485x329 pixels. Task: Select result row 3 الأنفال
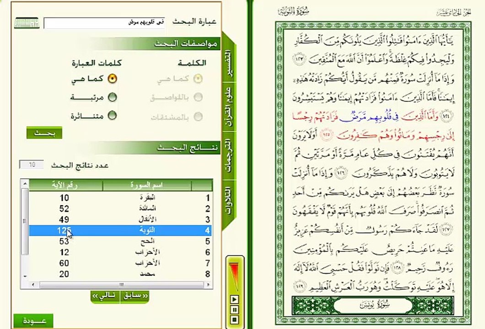click(x=120, y=220)
